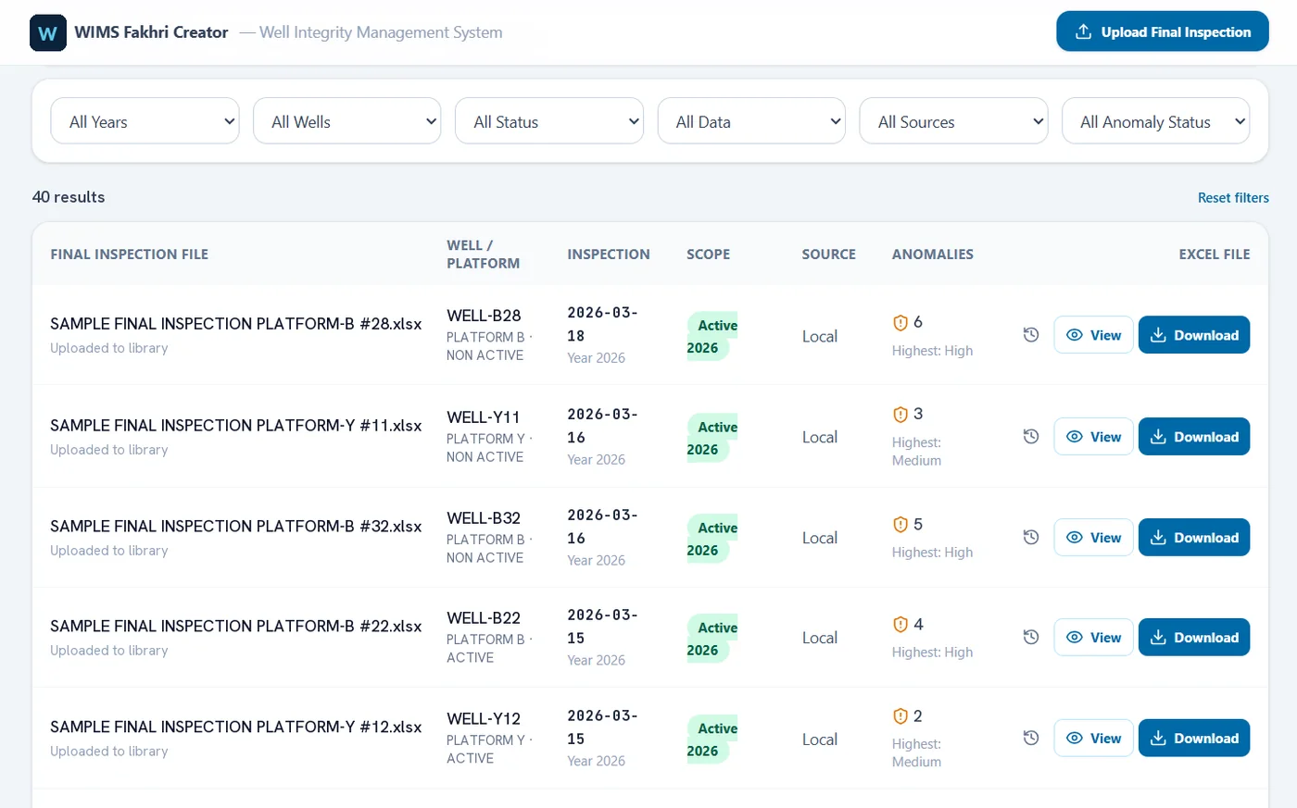View the PLATFORM-Y #11 inspection file
1297x808 pixels.
click(1093, 436)
